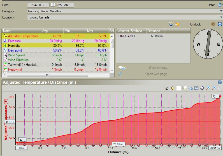The height and width of the screenshot is (156, 223).
Task: Click the zoom in magnifier icon
Action: click(x=214, y=88)
